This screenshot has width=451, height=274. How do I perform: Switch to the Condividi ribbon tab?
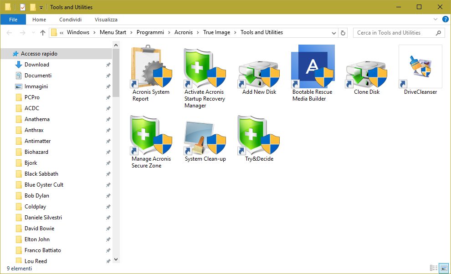(70, 20)
